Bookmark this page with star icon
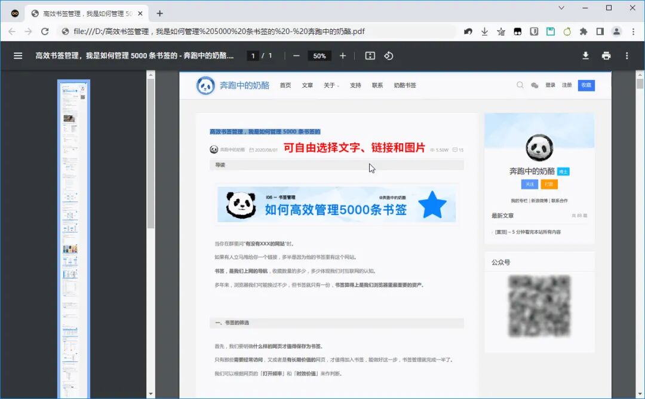The width and height of the screenshot is (645, 399). point(501,32)
